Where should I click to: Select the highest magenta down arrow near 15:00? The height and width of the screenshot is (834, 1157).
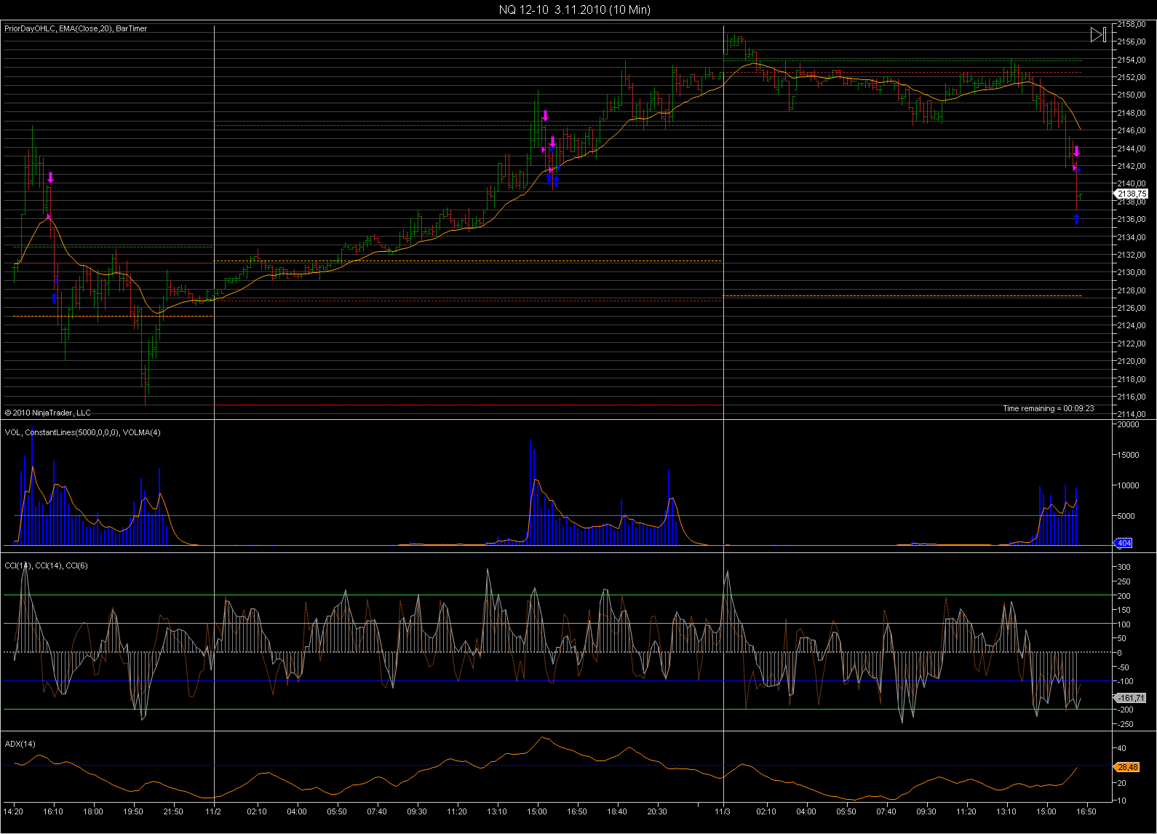point(545,116)
